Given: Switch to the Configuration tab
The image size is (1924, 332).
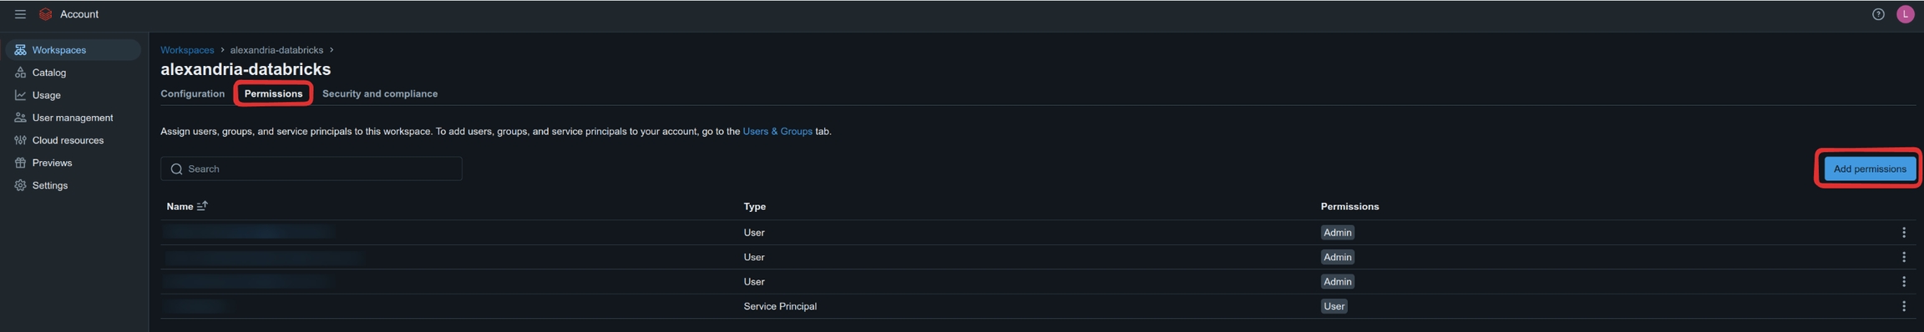Looking at the screenshot, I should (192, 93).
